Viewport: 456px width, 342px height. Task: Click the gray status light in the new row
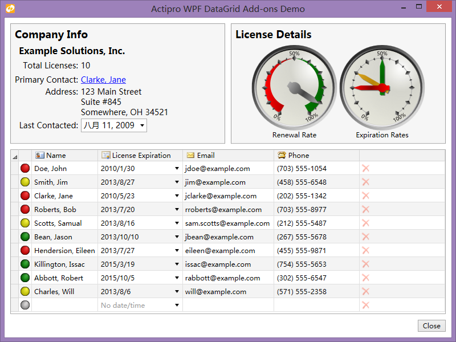click(x=25, y=305)
